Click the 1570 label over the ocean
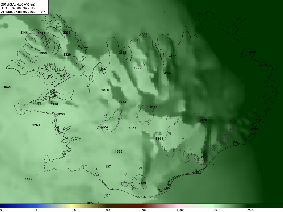The width and height of the screenshot is (283, 212). pyautogui.click(x=29, y=179)
